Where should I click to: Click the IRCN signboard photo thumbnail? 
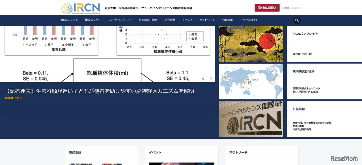coord(251,119)
